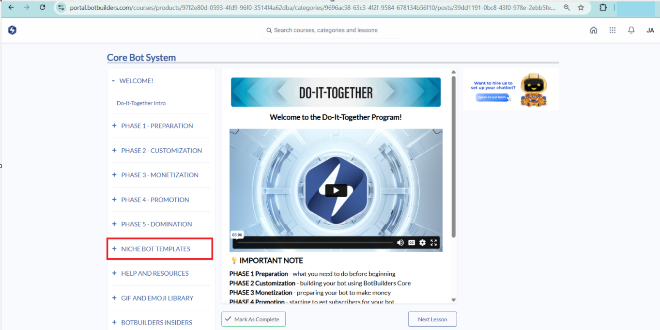Viewport: 660px width, 330px height.
Task: Play the welcome video
Action: 336,190
